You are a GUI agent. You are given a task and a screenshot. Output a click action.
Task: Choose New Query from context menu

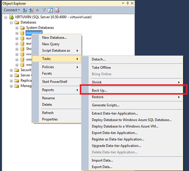coord(57,44)
